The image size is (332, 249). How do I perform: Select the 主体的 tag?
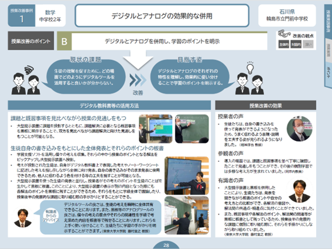click(x=284, y=44)
